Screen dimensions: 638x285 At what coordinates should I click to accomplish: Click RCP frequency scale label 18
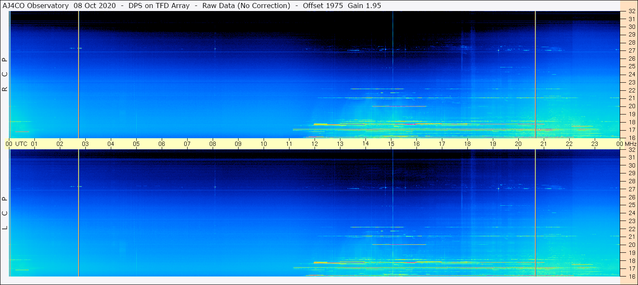pyautogui.click(x=631, y=122)
